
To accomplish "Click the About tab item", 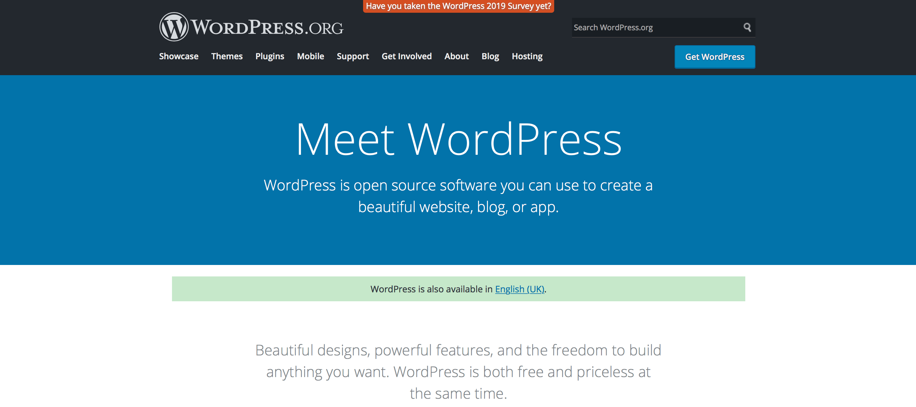I will pyautogui.click(x=456, y=56).
